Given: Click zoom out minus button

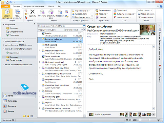Looking at the screenshot, I should pyautogui.click(x=140, y=120).
